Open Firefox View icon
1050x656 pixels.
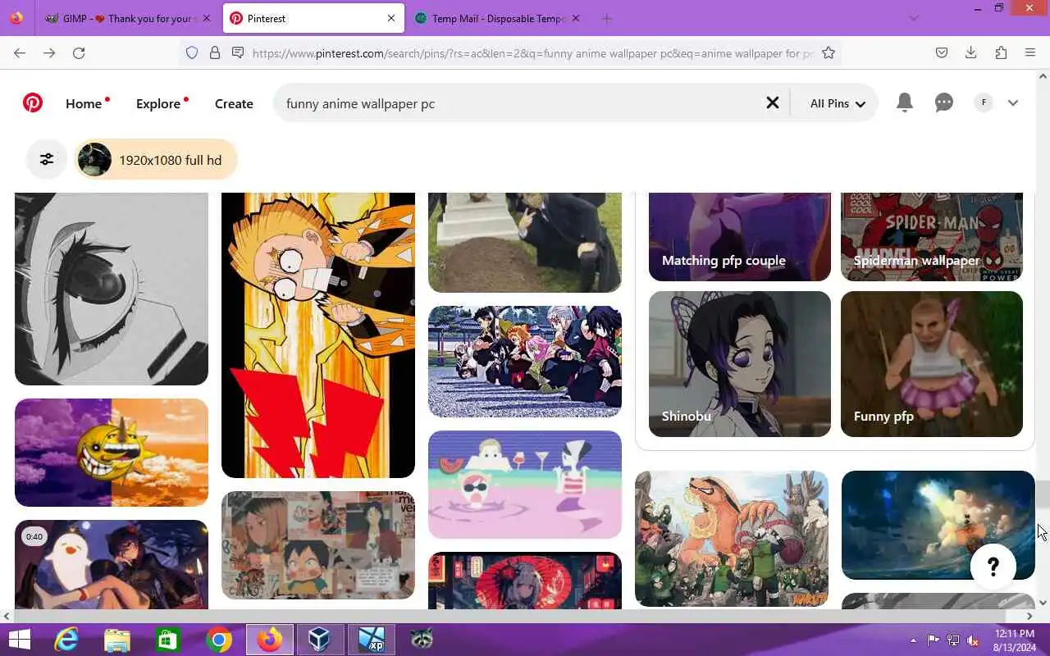16,18
